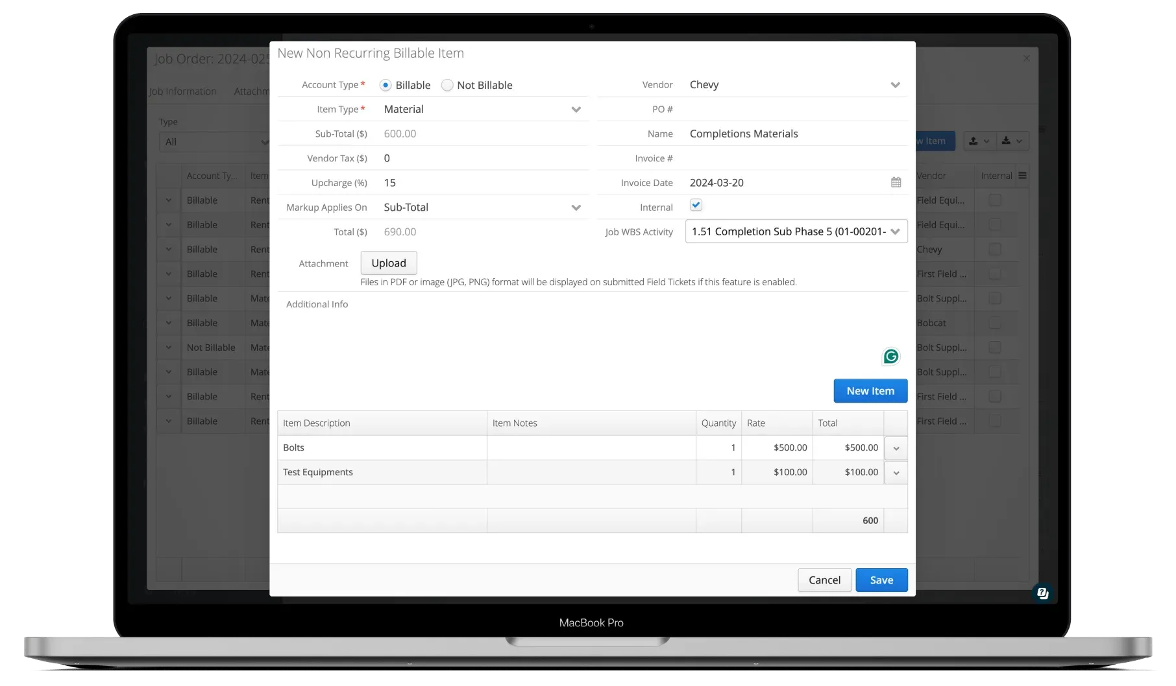Uncheck the Internal checkbox

695,205
